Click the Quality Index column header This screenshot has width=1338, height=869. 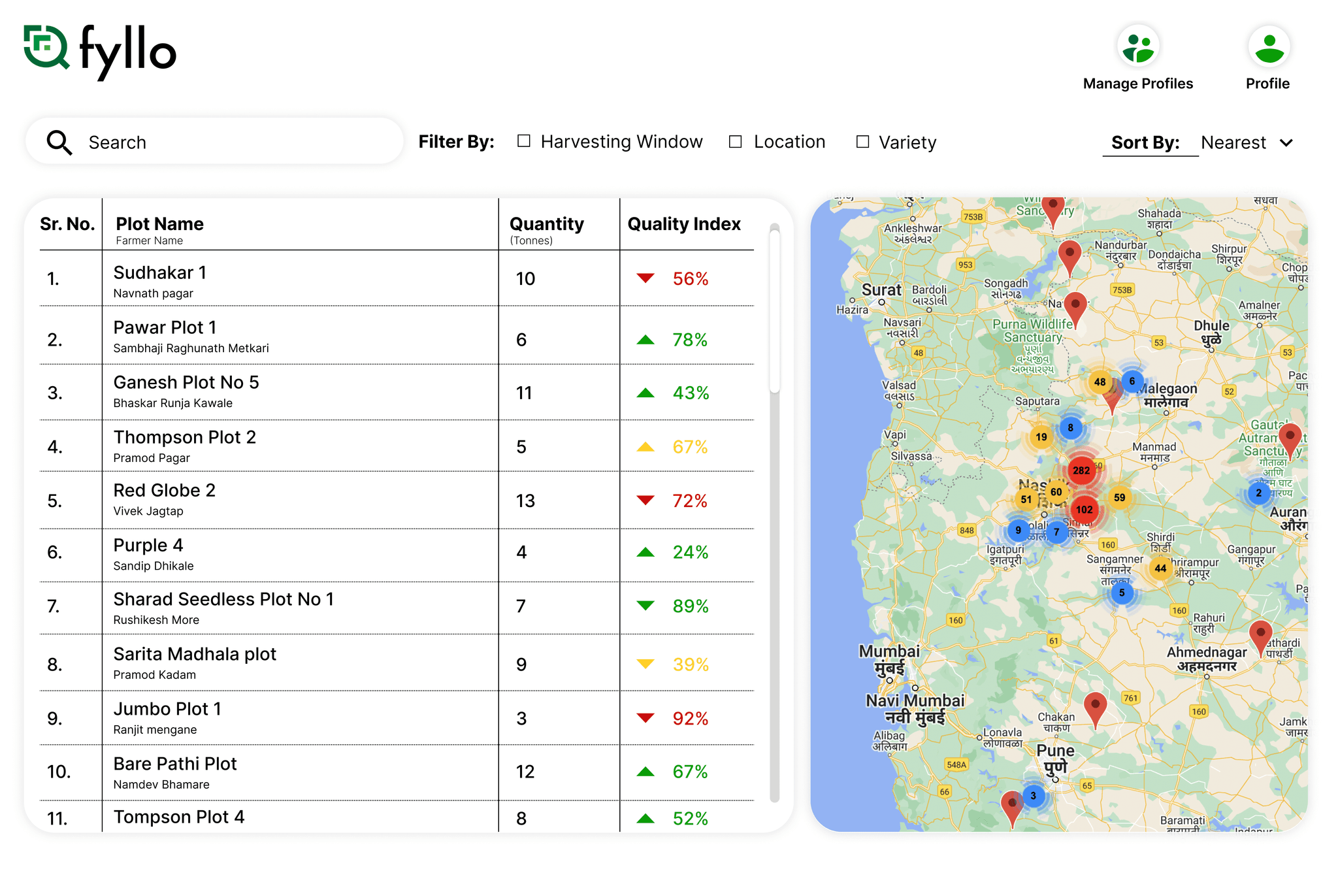tap(684, 224)
